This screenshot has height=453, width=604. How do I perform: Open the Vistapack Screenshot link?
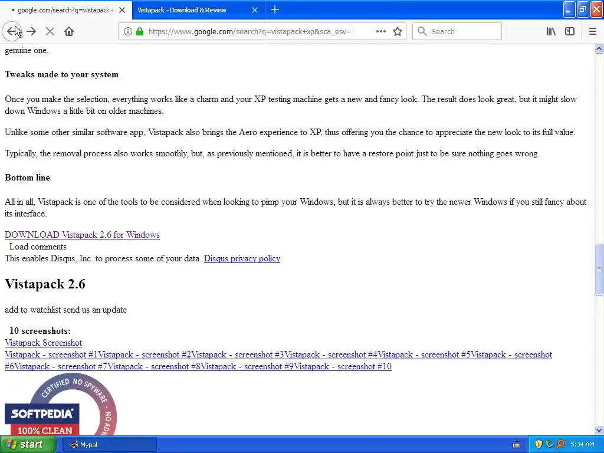tap(43, 343)
